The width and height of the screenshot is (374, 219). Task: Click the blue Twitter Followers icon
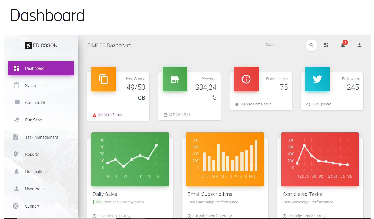click(317, 79)
